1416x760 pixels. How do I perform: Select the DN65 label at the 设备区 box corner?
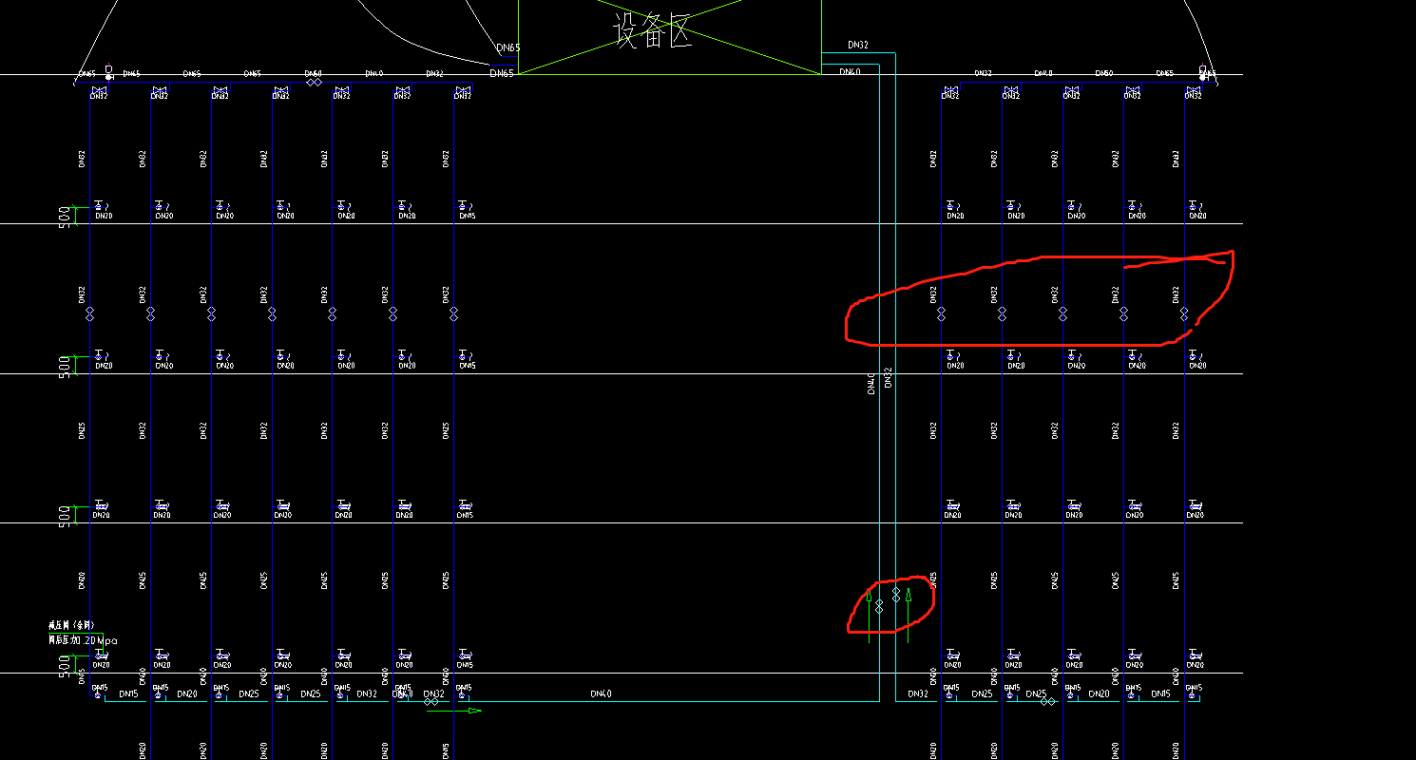click(x=502, y=73)
